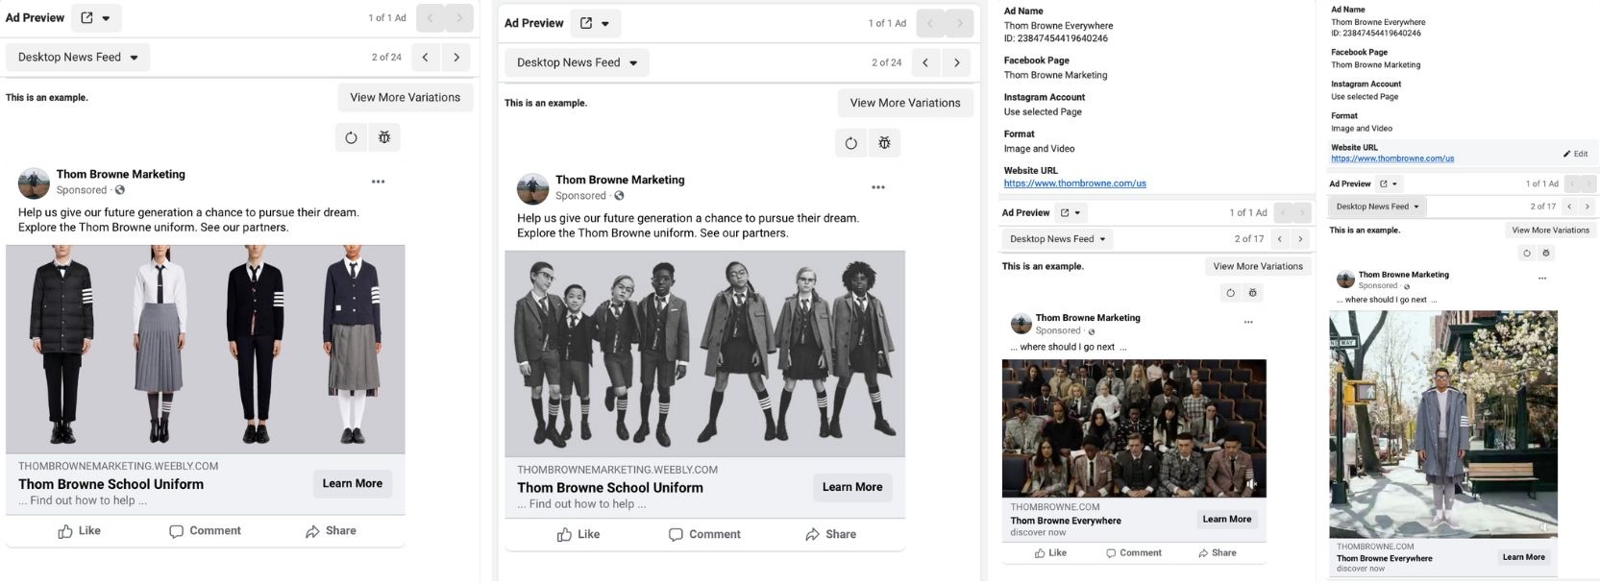Viewport: 1600px width, 584px height.
Task: Click the globe audience icon on the mannequin uniform post
Action: 120,190
